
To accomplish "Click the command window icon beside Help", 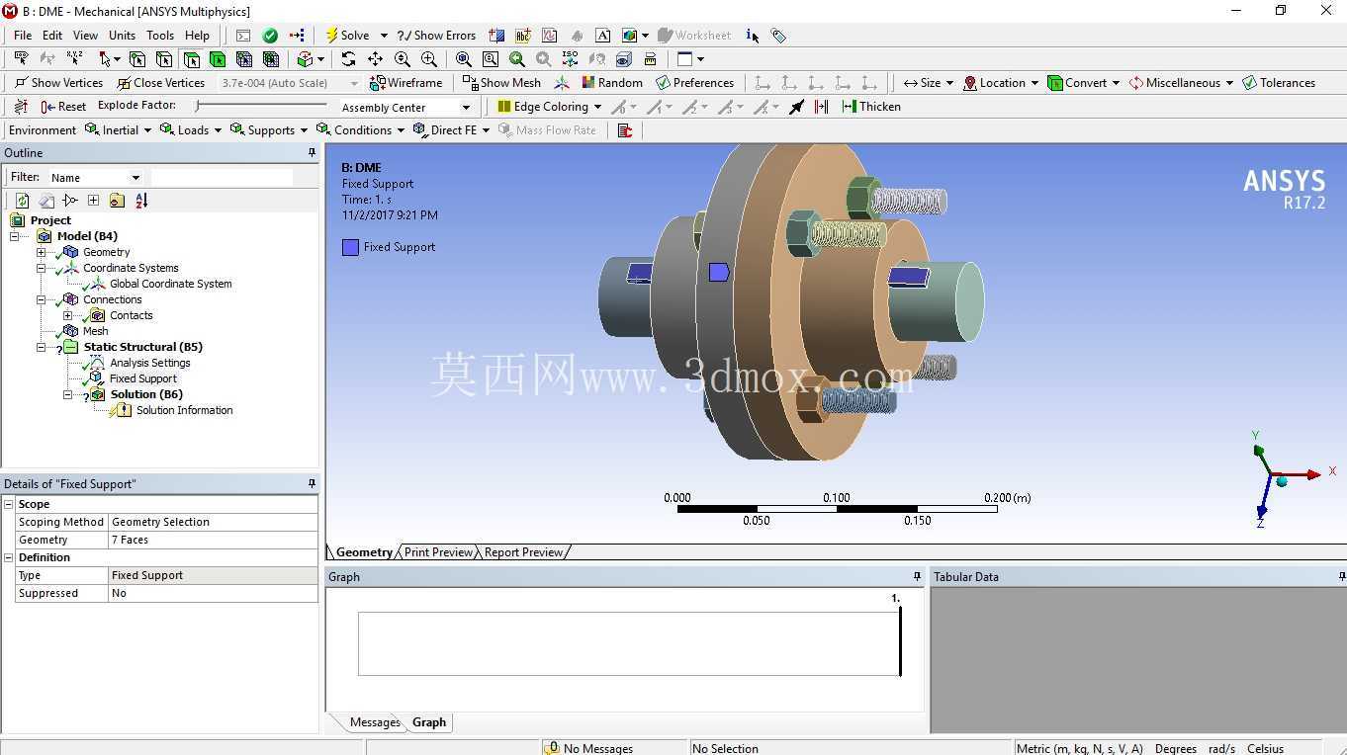I will (243, 36).
